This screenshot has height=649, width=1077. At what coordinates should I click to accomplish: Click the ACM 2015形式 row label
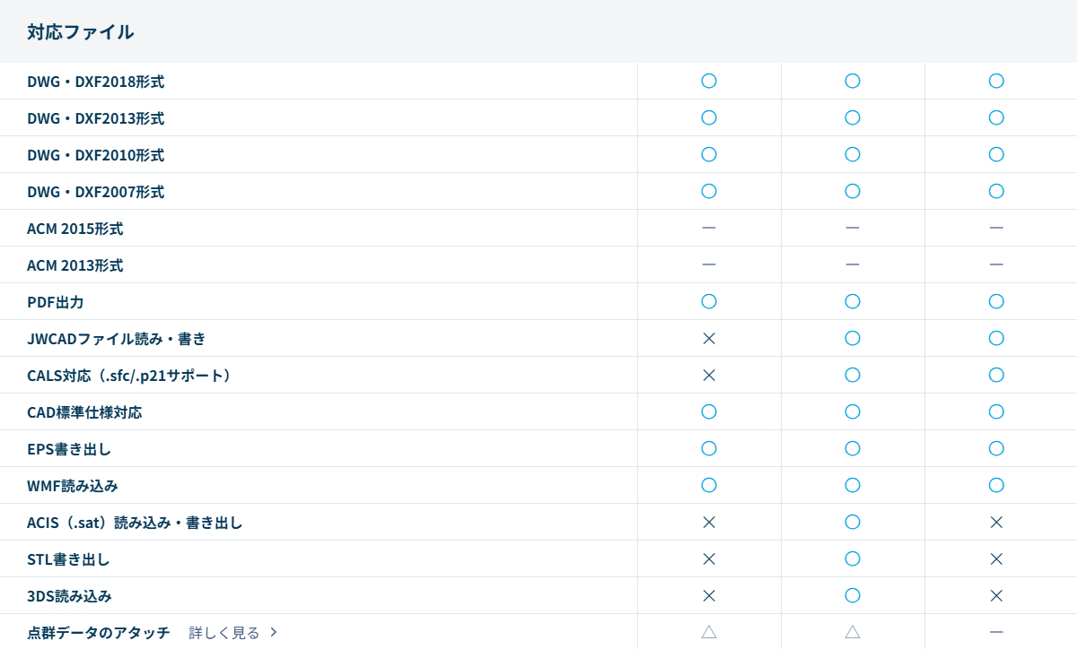click(x=74, y=229)
